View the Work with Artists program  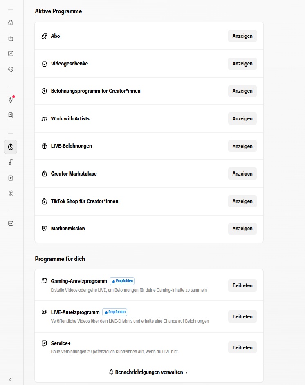click(x=242, y=118)
